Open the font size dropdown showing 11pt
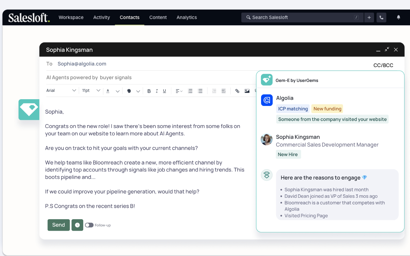Image resolution: width=410 pixels, height=256 pixels. [91, 91]
